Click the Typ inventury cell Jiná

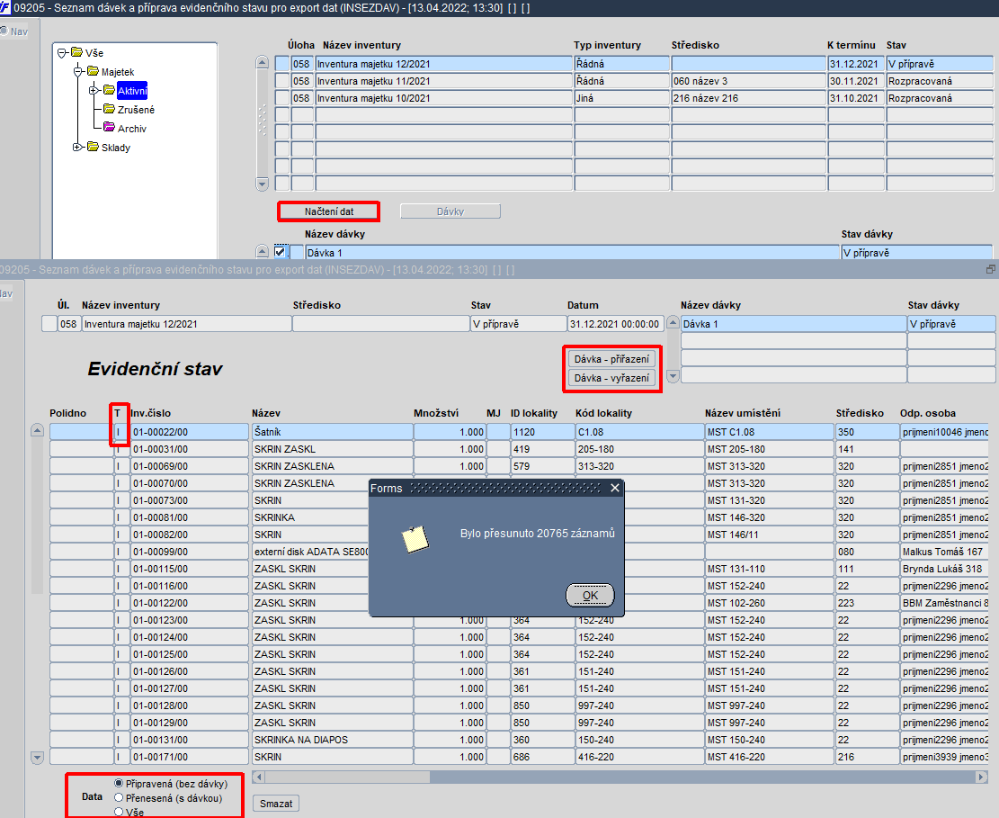[x=622, y=98]
